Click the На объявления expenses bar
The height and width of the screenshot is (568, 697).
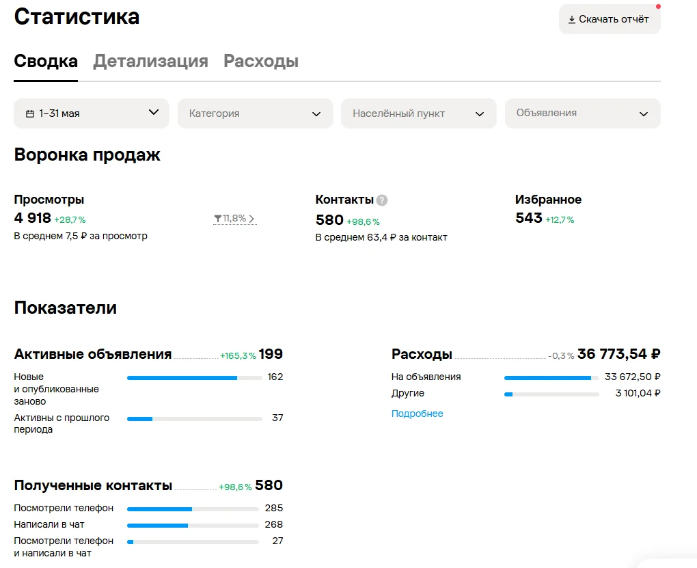point(551,378)
